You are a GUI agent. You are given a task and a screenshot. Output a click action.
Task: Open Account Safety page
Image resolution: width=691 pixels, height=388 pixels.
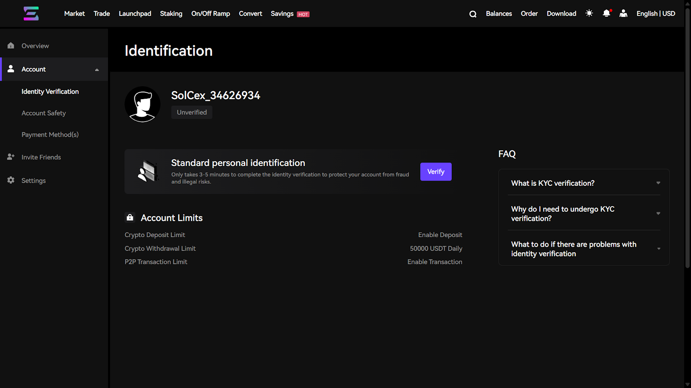[x=44, y=113]
